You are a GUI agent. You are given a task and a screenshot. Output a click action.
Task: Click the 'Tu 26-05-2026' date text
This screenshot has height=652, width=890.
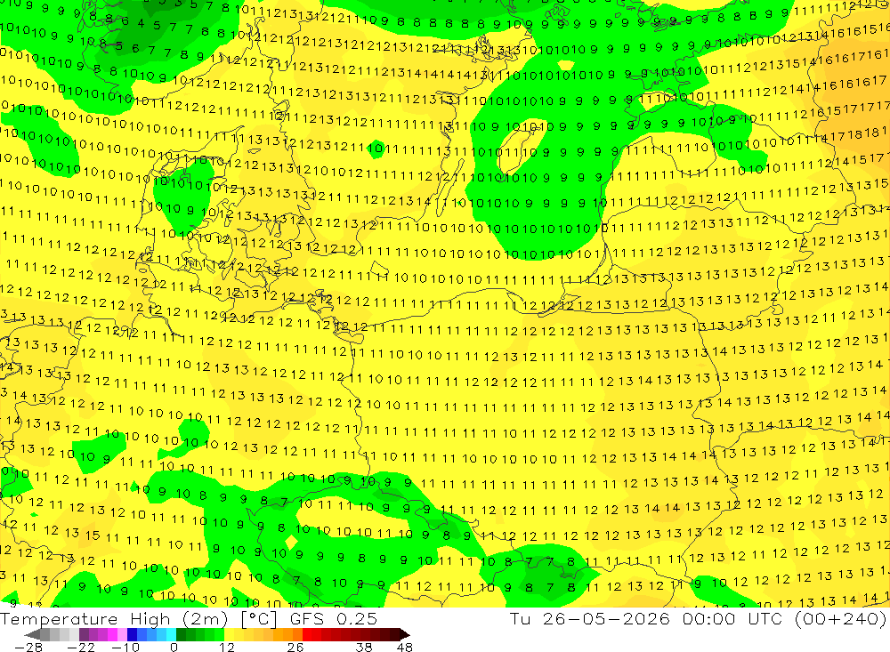pyautogui.click(x=590, y=618)
